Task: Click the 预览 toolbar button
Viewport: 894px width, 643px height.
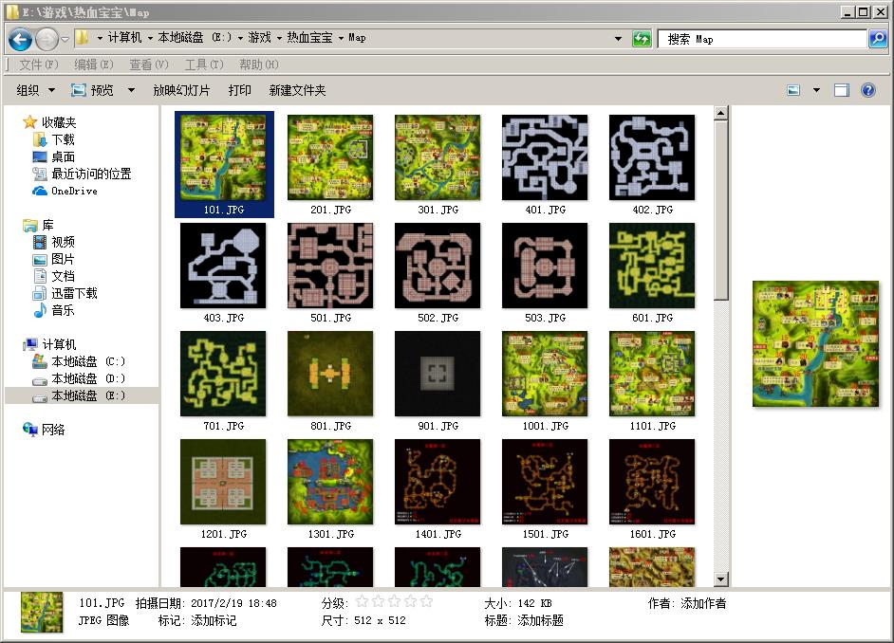Action: (x=92, y=90)
